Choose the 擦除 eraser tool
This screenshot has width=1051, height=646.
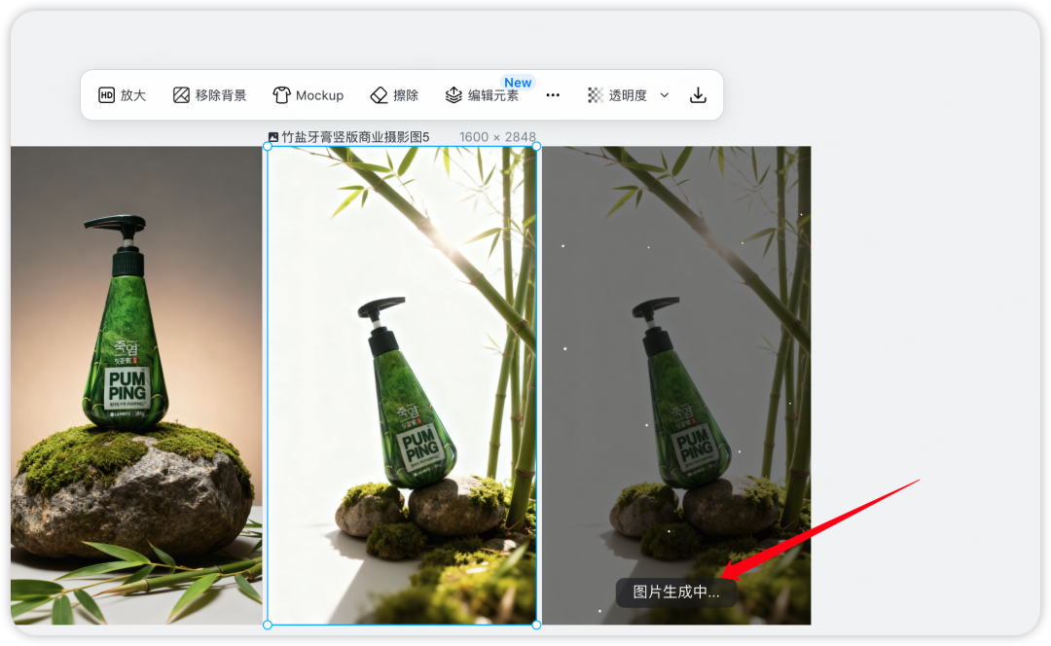click(x=395, y=95)
